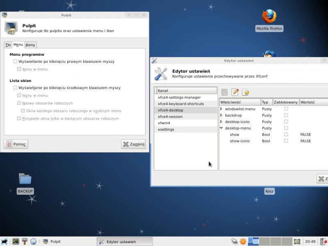Click the Zamknij button in Pulpit
Screen dimensions: 328x246
pos(133,144)
